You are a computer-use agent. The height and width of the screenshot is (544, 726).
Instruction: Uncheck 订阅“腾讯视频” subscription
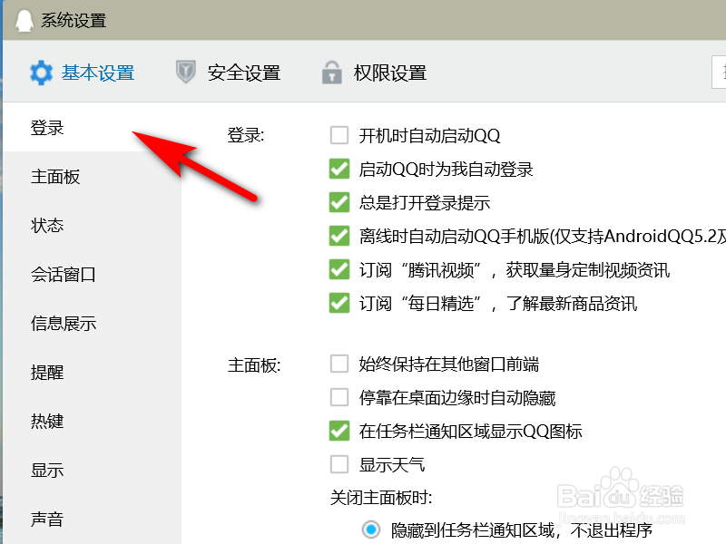(339, 269)
